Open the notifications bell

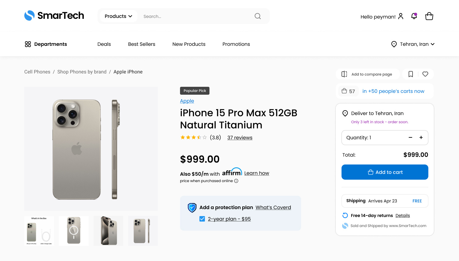pyautogui.click(x=414, y=16)
